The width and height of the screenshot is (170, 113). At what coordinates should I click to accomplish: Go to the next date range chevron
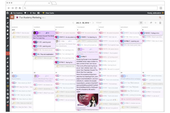(93, 23)
